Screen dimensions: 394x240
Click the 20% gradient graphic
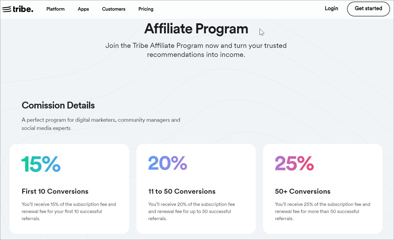[168, 163]
